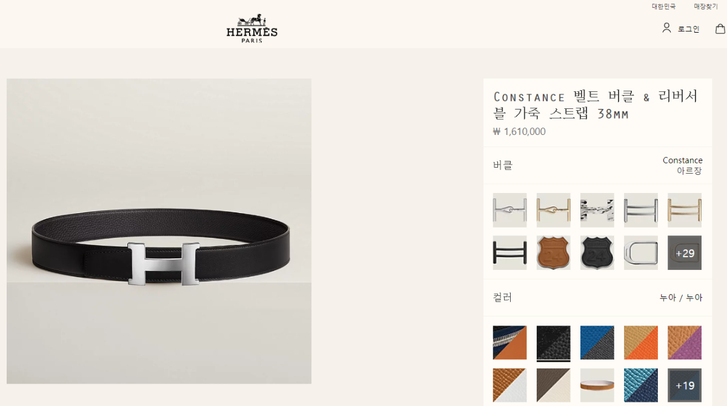727x406 pixels.
Task: Expand +19 more color options
Action: pyautogui.click(x=684, y=385)
